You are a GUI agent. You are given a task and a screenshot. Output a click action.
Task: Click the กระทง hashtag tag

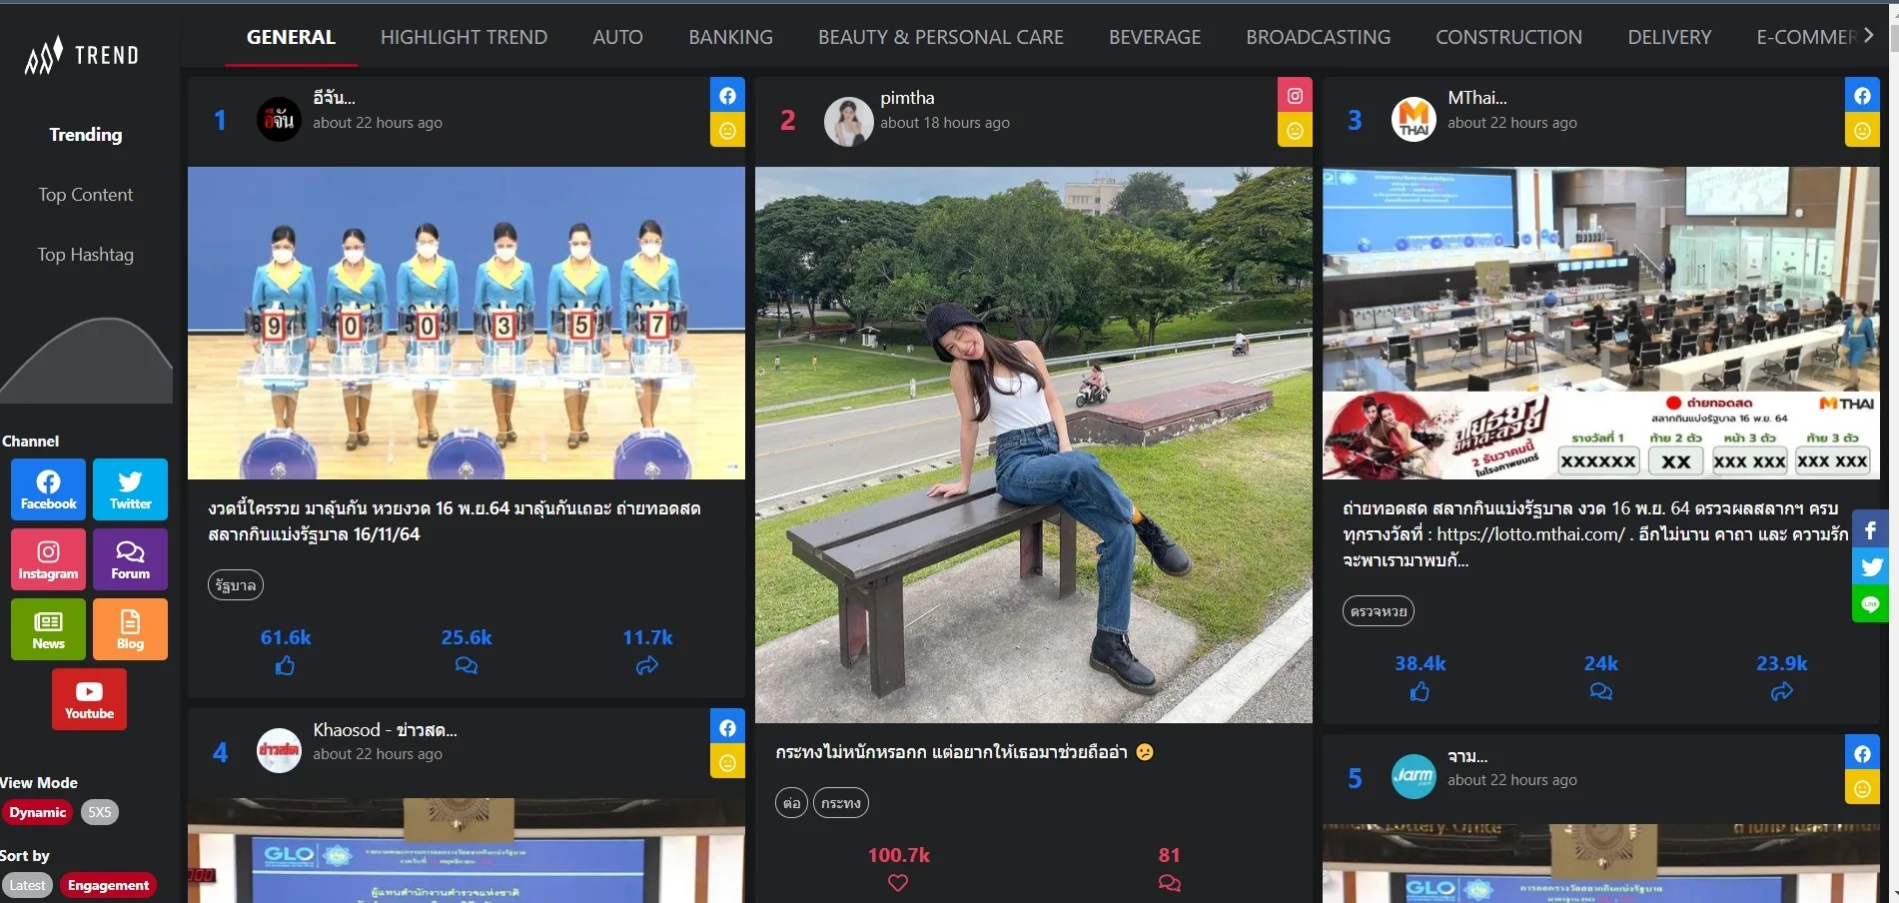click(840, 802)
